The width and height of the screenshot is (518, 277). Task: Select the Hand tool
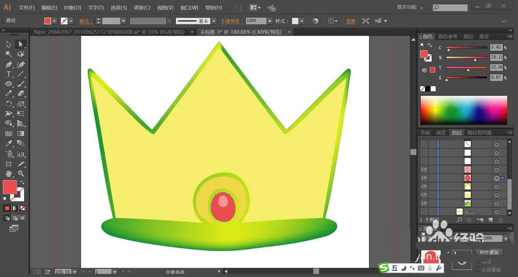[9, 174]
